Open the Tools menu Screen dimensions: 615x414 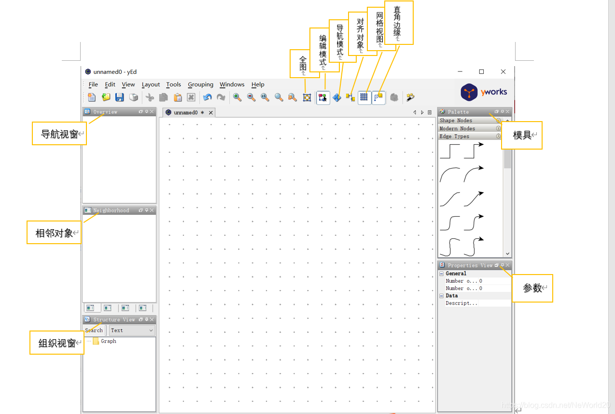(174, 84)
